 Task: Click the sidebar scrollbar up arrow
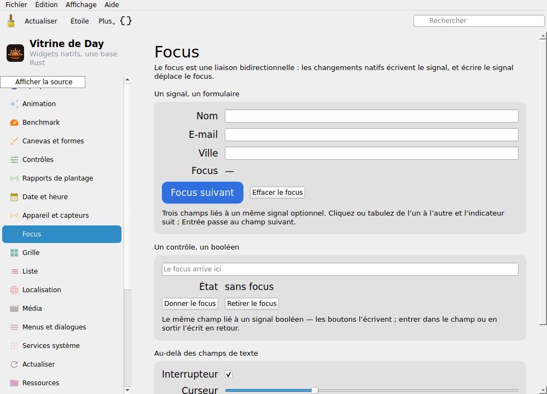[127, 80]
